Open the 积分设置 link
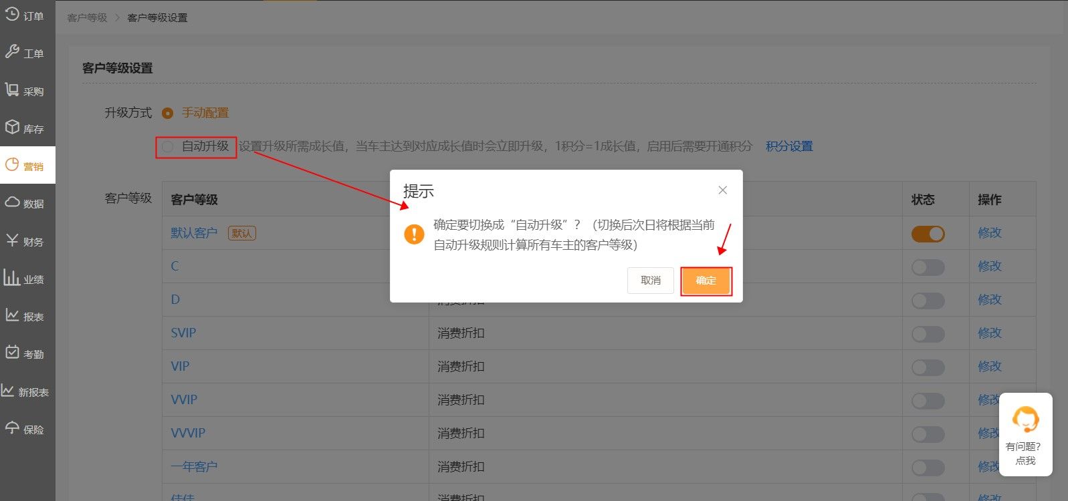Viewport: 1068px width, 501px height. (x=789, y=146)
